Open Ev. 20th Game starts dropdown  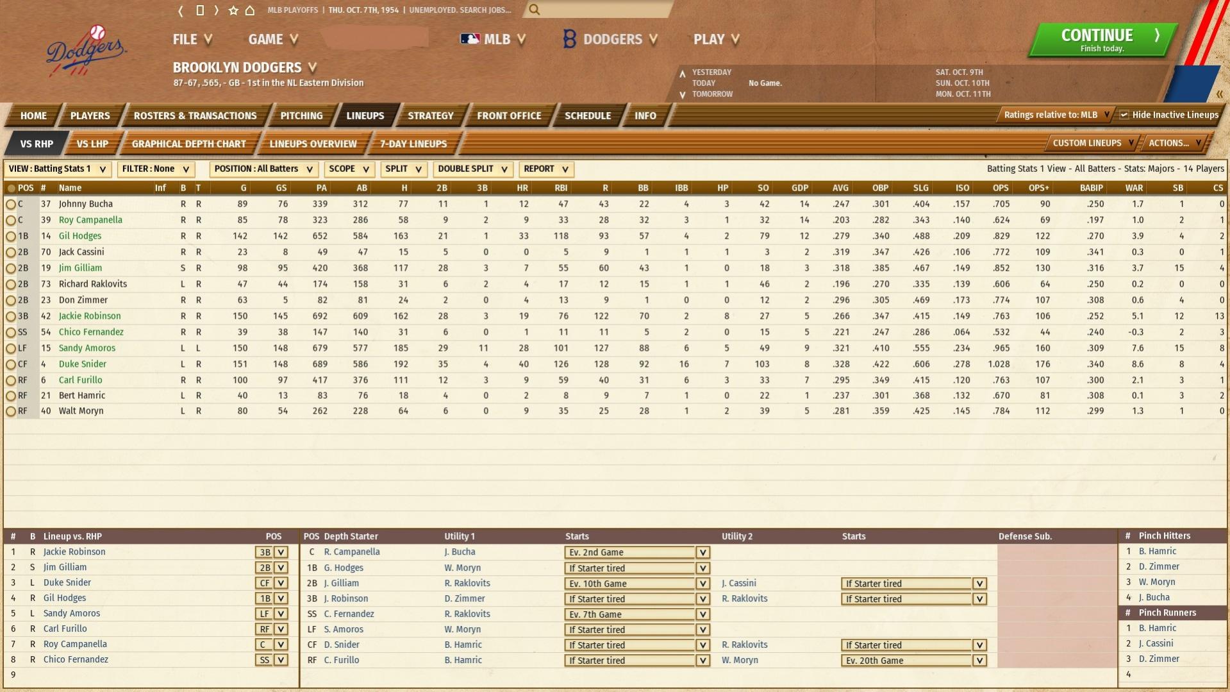click(913, 661)
